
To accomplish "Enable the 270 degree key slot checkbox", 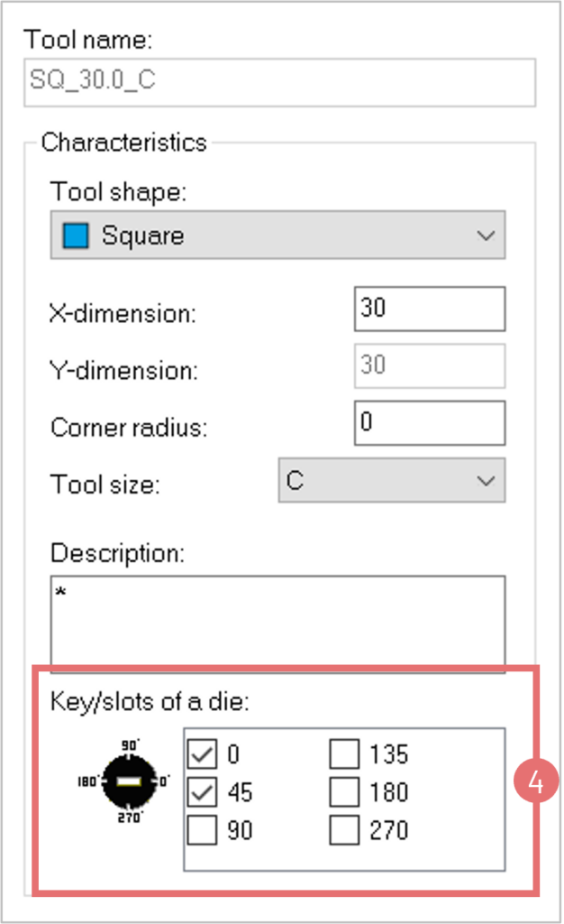I will [x=344, y=830].
